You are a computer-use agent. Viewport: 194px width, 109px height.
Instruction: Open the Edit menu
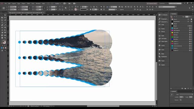9,4
